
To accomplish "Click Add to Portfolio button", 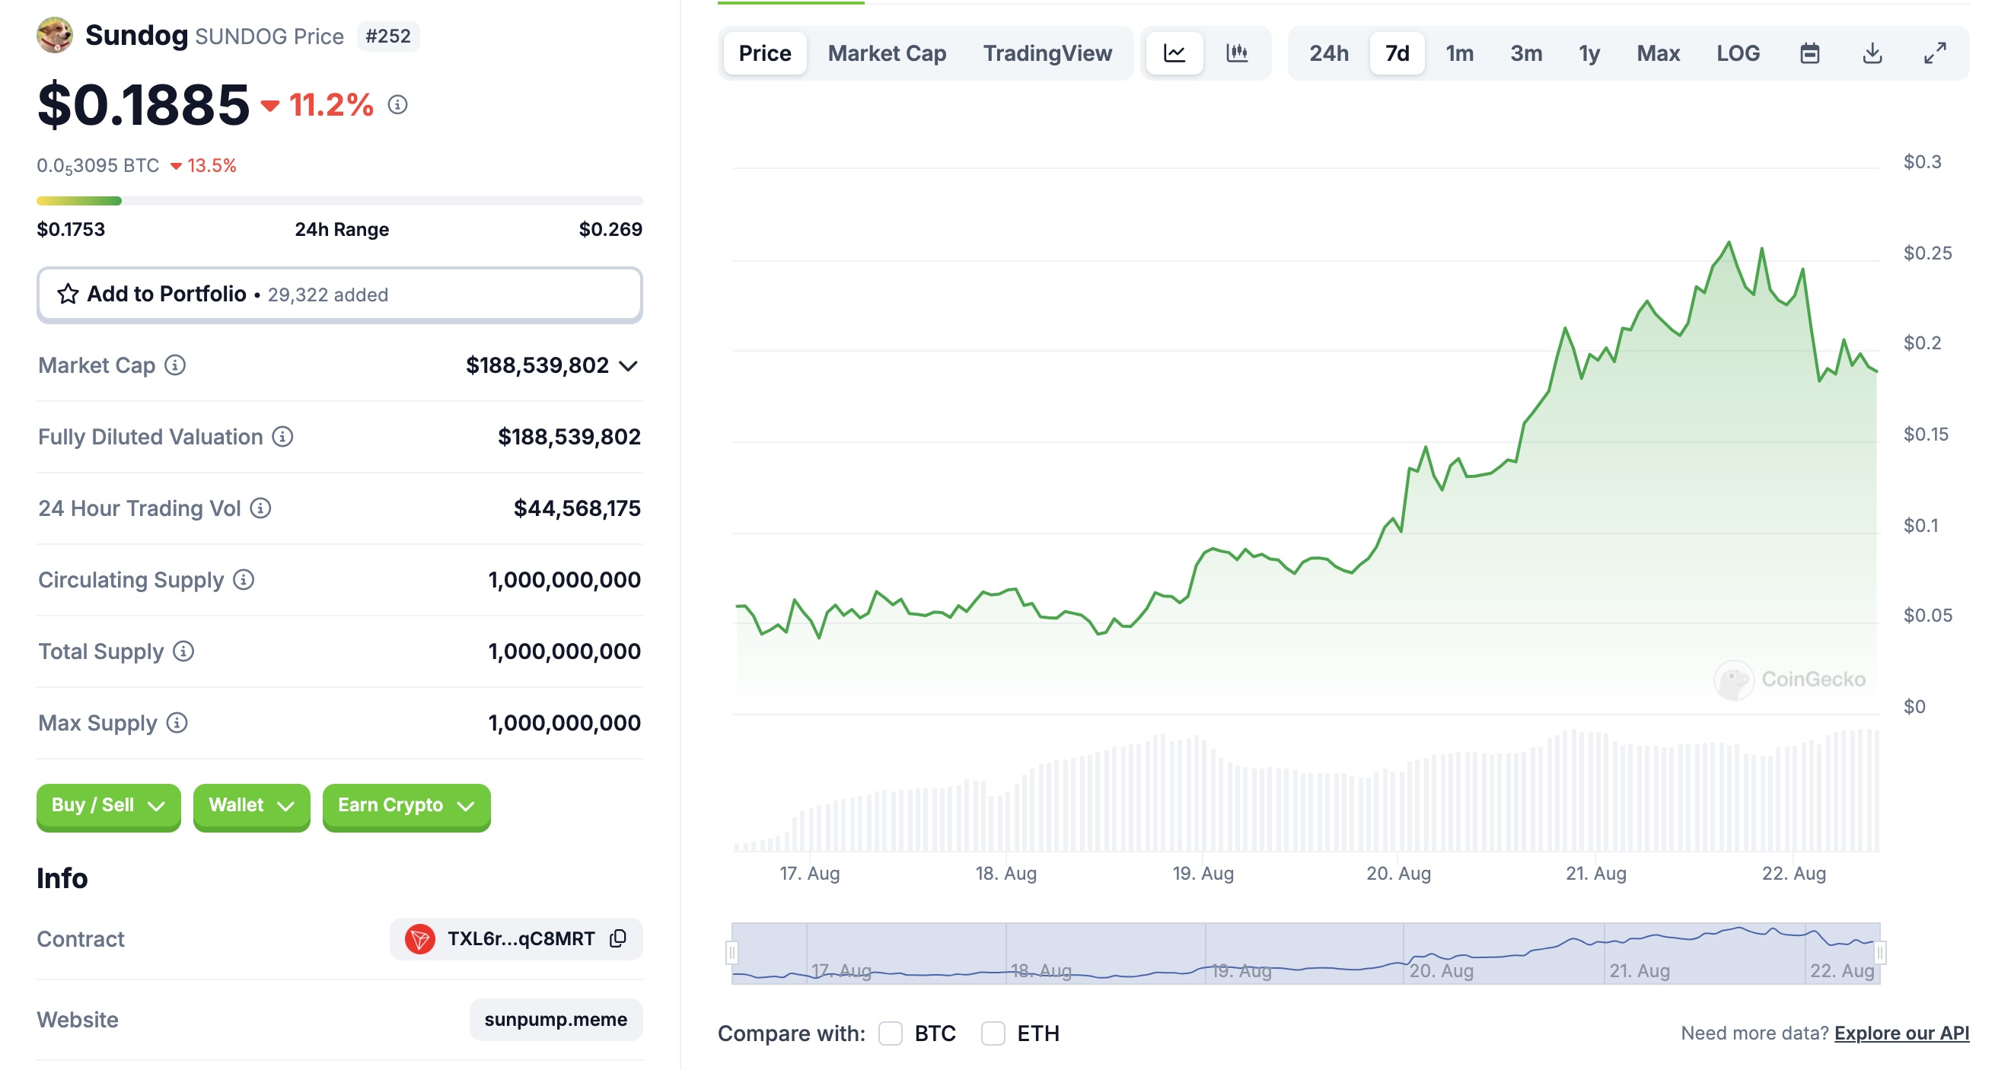I will click(x=339, y=295).
